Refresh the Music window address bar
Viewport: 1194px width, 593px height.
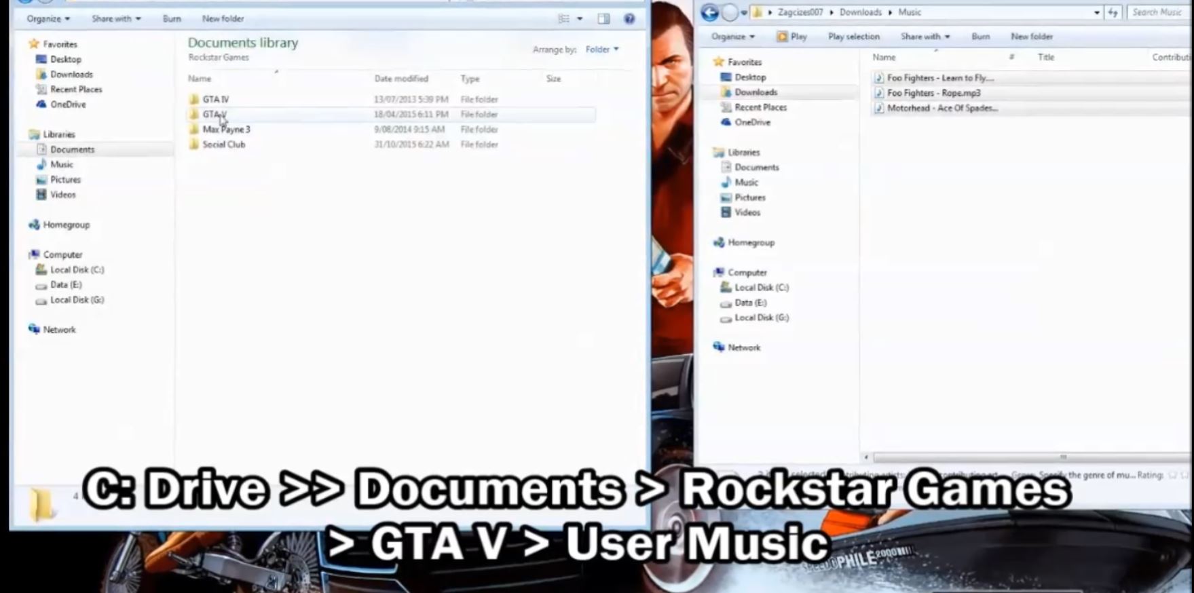[1113, 12]
